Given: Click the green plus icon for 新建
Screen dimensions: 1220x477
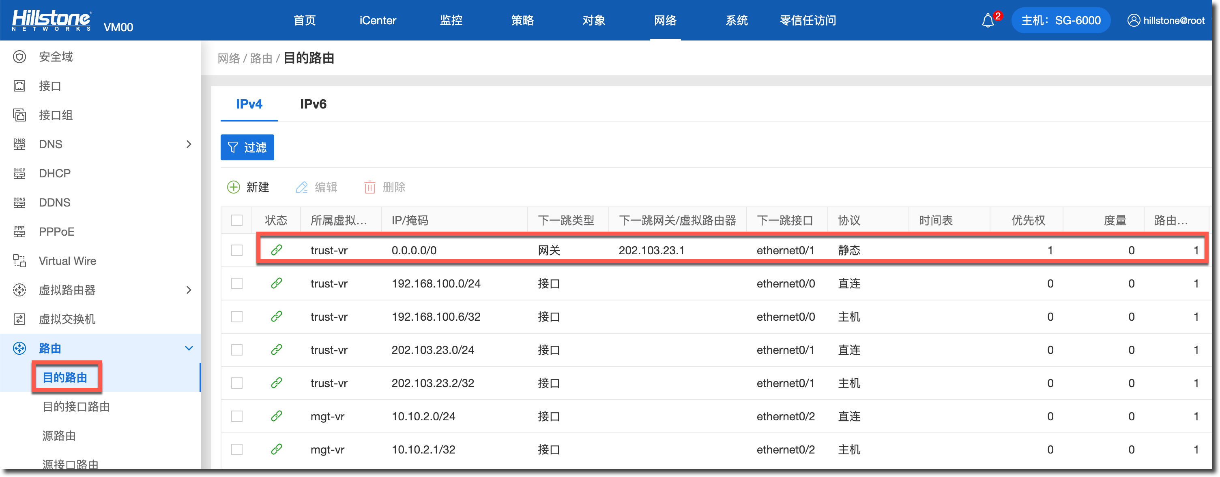Looking at the screenshot, I should (x=234, y=187).
